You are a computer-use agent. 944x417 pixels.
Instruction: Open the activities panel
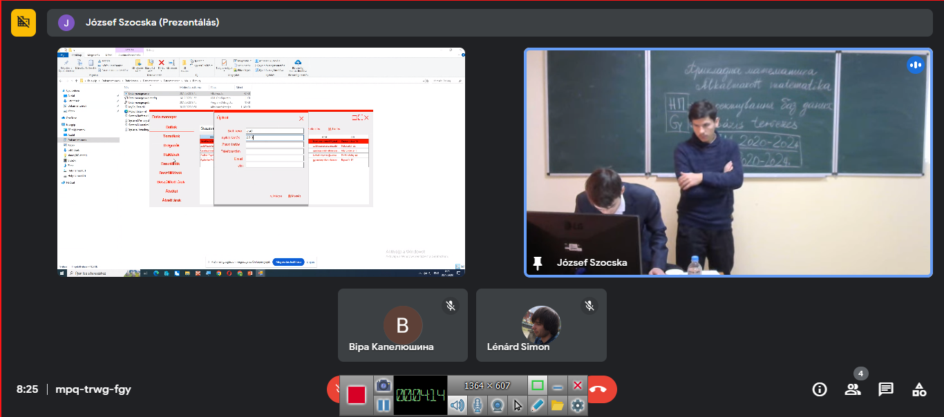919,389
